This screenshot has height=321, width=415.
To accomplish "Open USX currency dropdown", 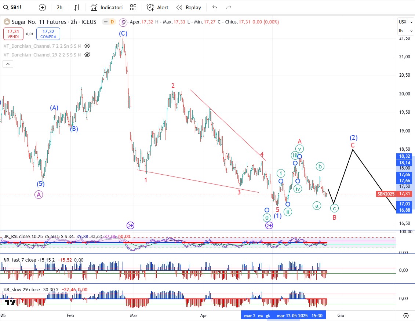I will 405,22.
